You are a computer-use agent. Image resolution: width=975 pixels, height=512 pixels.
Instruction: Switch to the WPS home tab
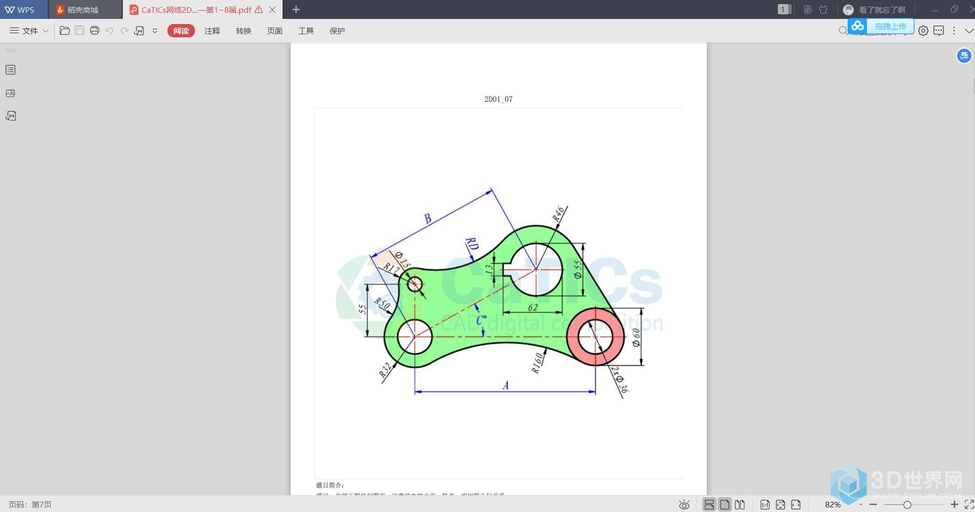[x=23, y=10]
